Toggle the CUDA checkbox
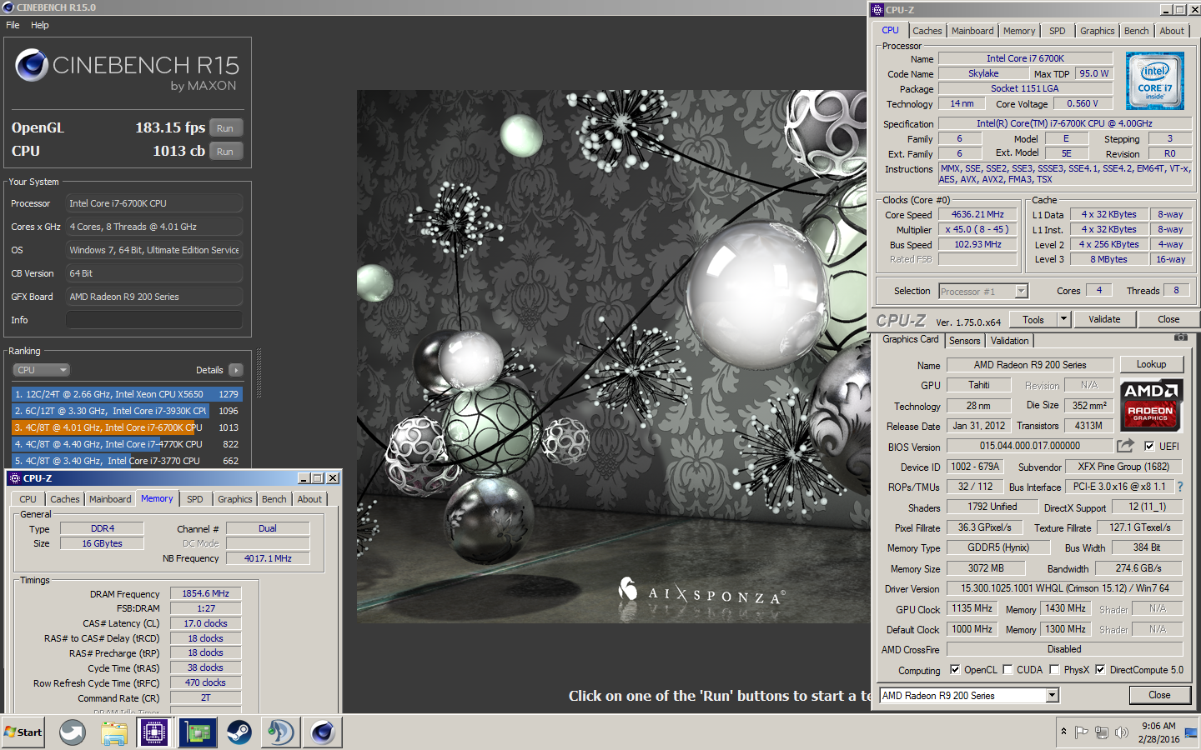 [x=1008, y=669]
